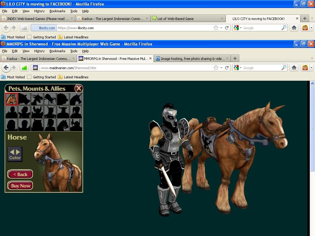Bookmark lilocity.com with the star icon
This screenshot has height=236, width=315.
point(216,28)
